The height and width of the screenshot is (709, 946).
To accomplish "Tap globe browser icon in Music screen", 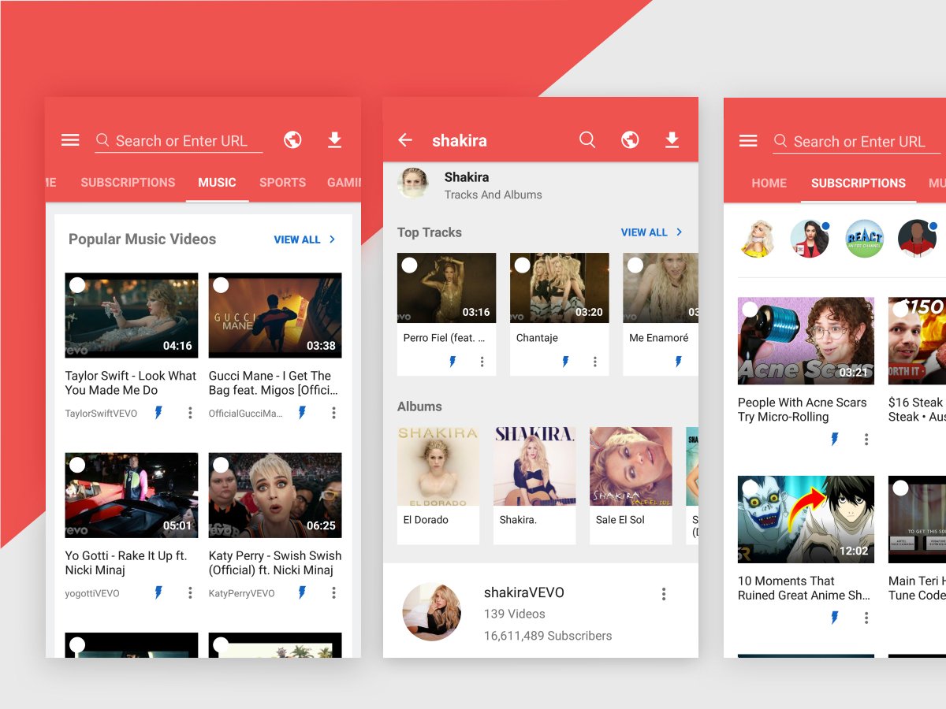I will click(292, 140).
